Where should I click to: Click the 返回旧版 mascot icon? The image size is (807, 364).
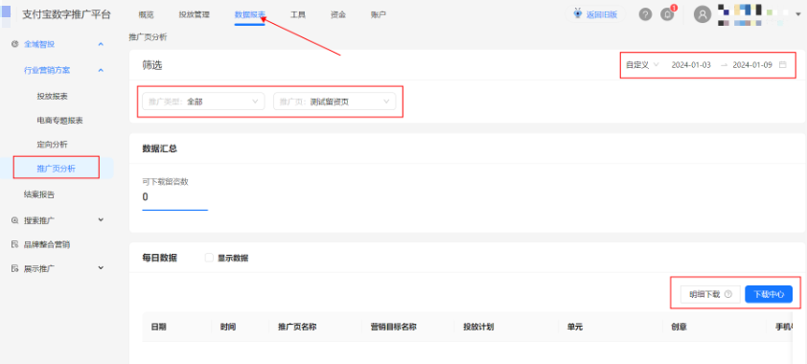[578, 13]
